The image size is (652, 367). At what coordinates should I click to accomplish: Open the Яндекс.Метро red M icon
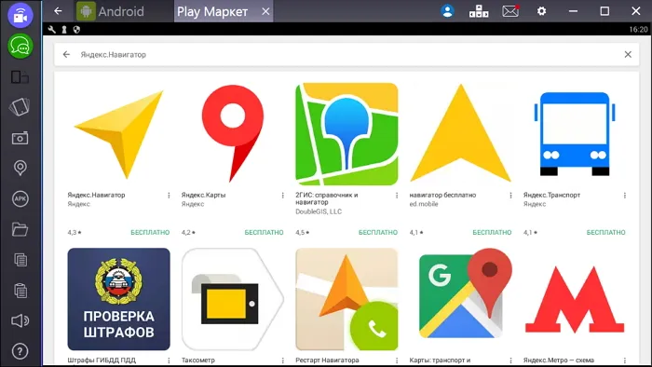coord(575,299)
